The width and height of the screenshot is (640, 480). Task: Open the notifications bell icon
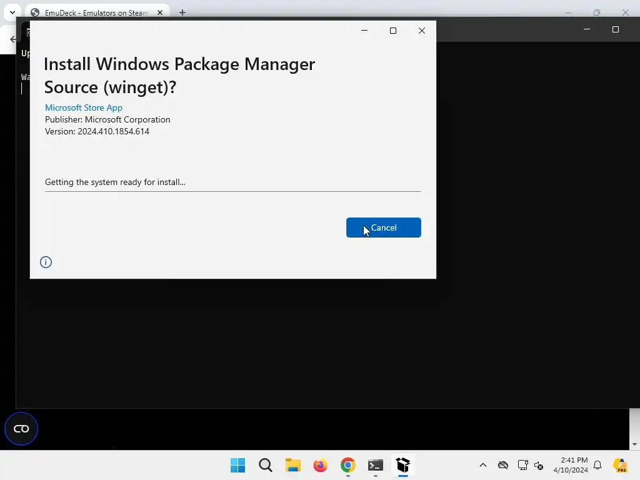[x=597, y=465]
